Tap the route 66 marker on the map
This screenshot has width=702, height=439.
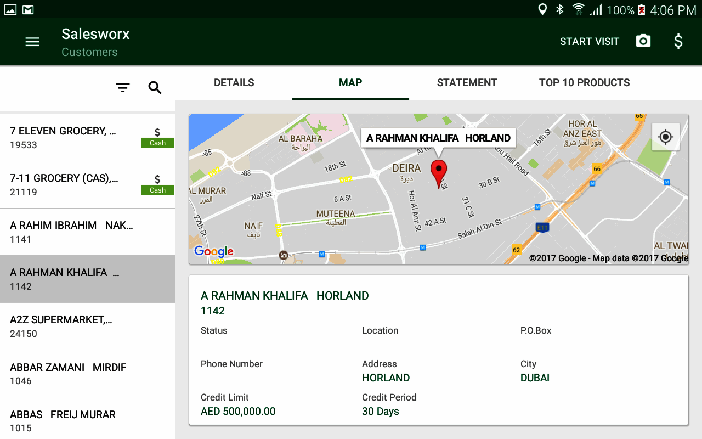[597, 169]
